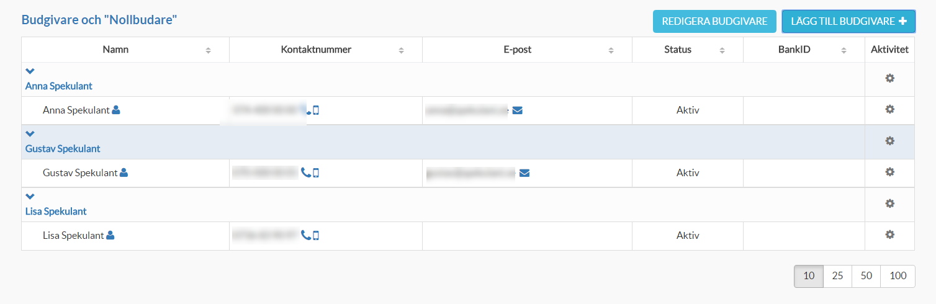This screenshot has height=304, width=936.
Task: Click the Redigera Budgivare button
Action: tap(715, 21)
